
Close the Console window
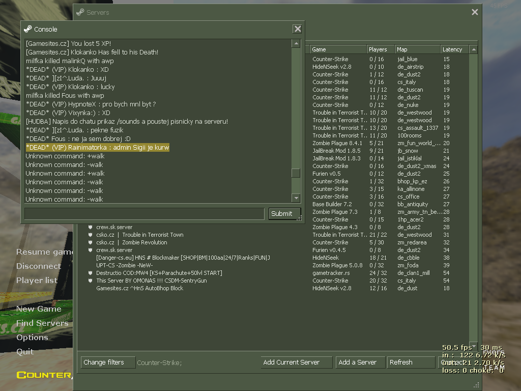point(298,29)
